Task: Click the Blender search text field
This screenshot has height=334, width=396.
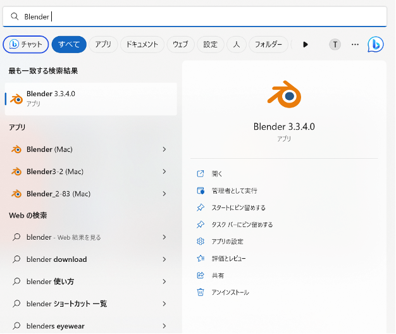Action: [x=195, y=16]
